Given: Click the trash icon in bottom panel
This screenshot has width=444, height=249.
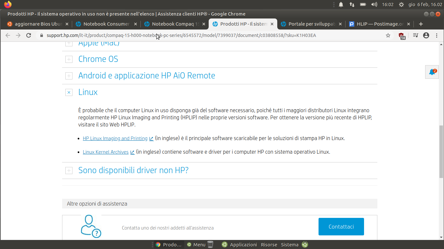Looking at the screenshot, I should click(210, 244).
